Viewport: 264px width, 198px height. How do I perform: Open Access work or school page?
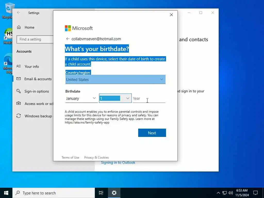point(39,104)
